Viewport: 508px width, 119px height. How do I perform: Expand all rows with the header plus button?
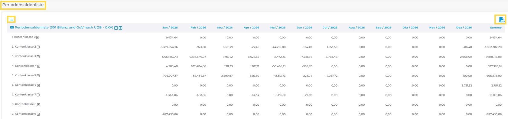click(x=120, y=28)
